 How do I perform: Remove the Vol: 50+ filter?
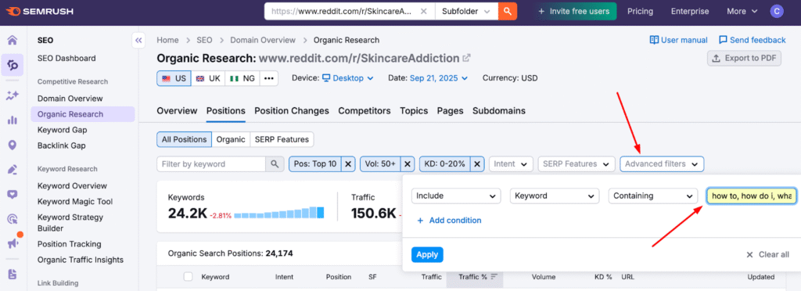pyautogui.click(x=407, y=163)
